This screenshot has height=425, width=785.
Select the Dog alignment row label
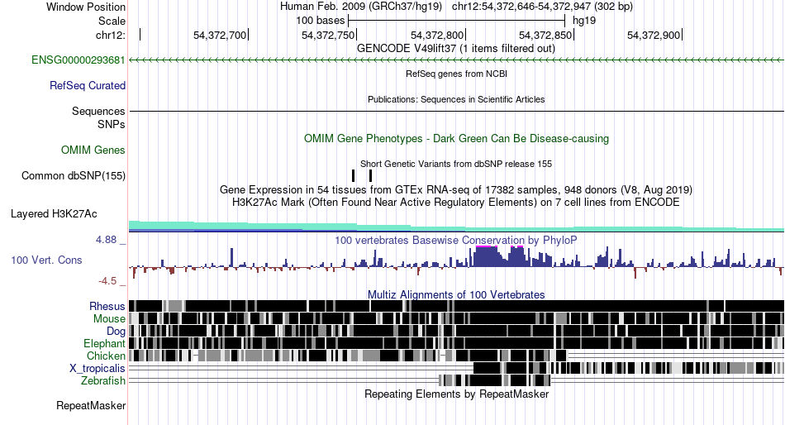click(x=116, y=332)
